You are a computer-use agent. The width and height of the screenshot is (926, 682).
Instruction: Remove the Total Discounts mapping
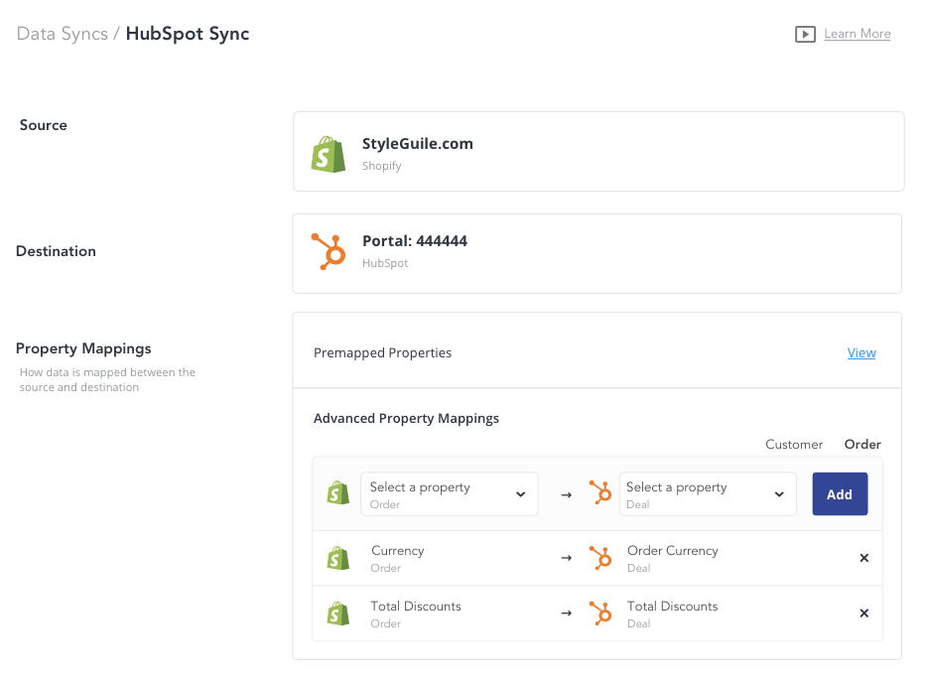coord(864,614)
